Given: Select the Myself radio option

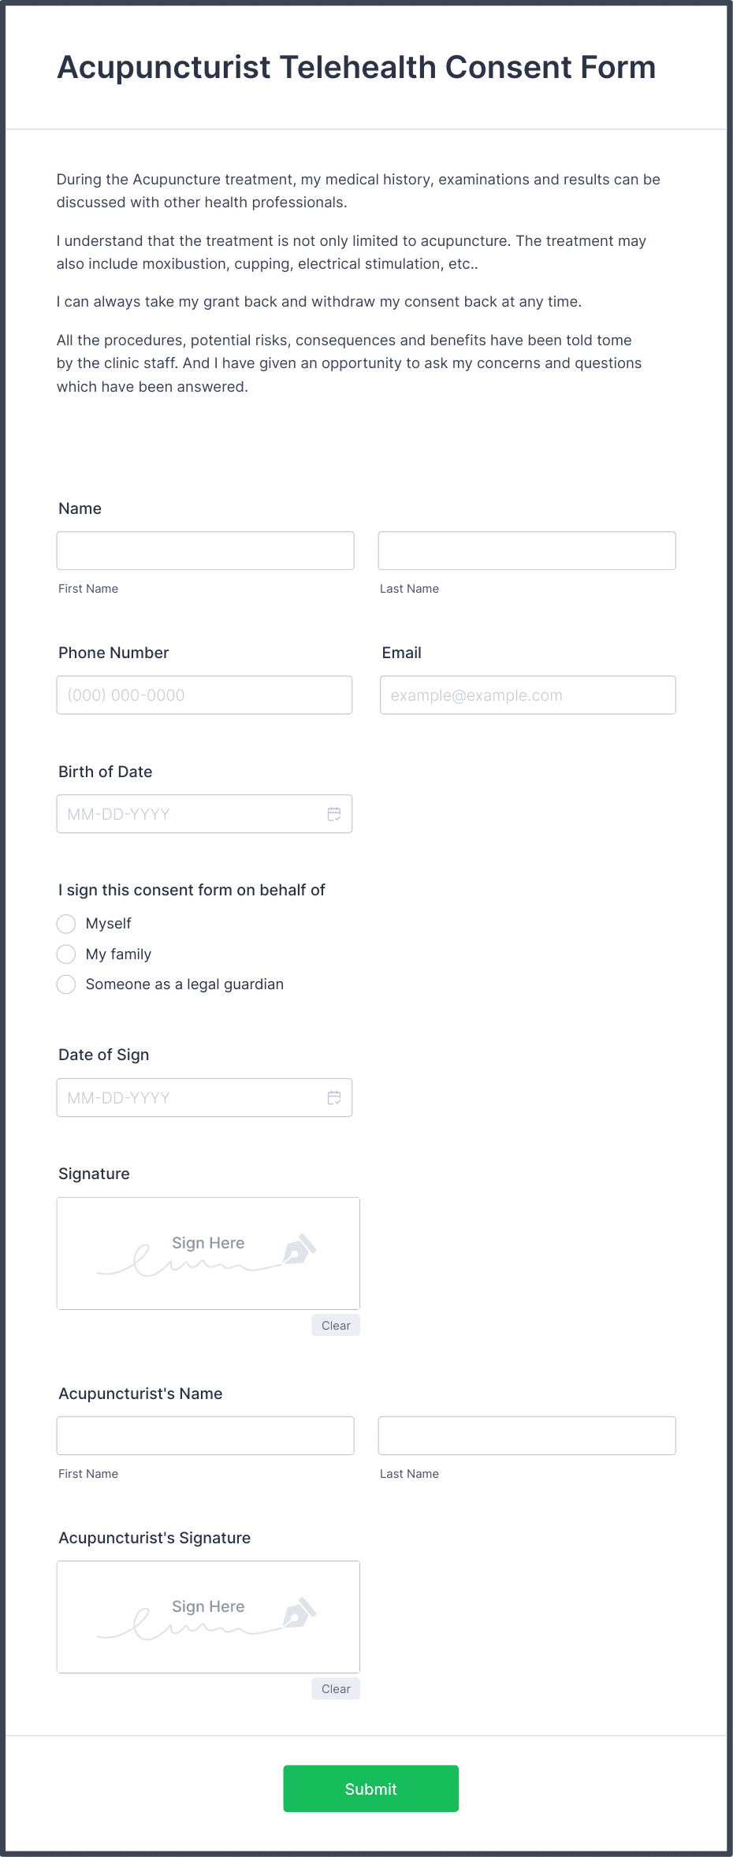Looking at the screenshot, I should pos(66,923).
